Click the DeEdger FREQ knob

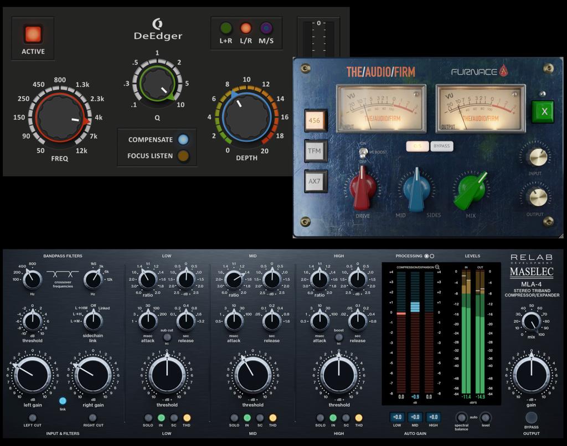coord(59,118)
